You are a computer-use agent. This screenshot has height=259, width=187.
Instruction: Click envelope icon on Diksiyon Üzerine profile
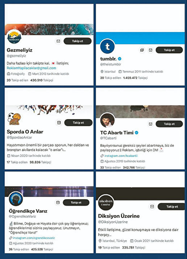[x=152, y=206]
